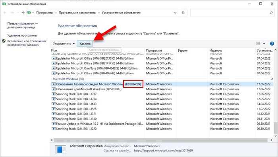Go forward with the forward arrow
The height and width of the screenshot is (157, 278).
coord(12,13)
